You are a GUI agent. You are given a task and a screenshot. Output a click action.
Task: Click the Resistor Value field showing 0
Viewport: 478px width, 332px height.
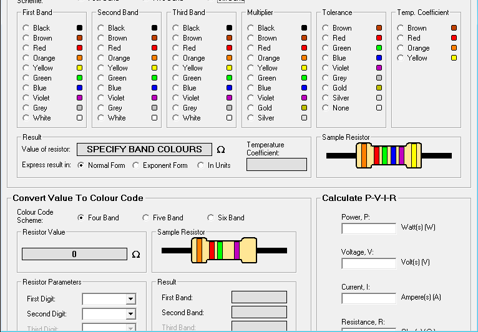tap(74, 254)
